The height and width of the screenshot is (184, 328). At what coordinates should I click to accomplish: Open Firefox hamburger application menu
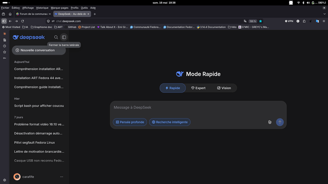tap(324, 21)
